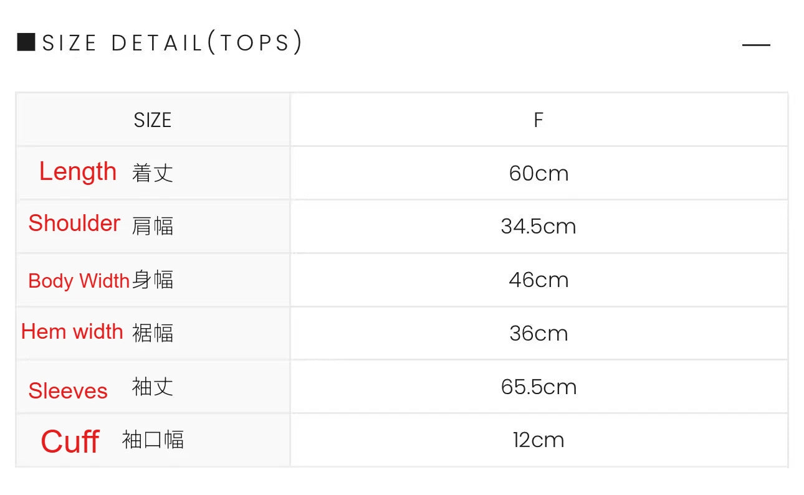Click the 60cm length value

tap(538, 173)
